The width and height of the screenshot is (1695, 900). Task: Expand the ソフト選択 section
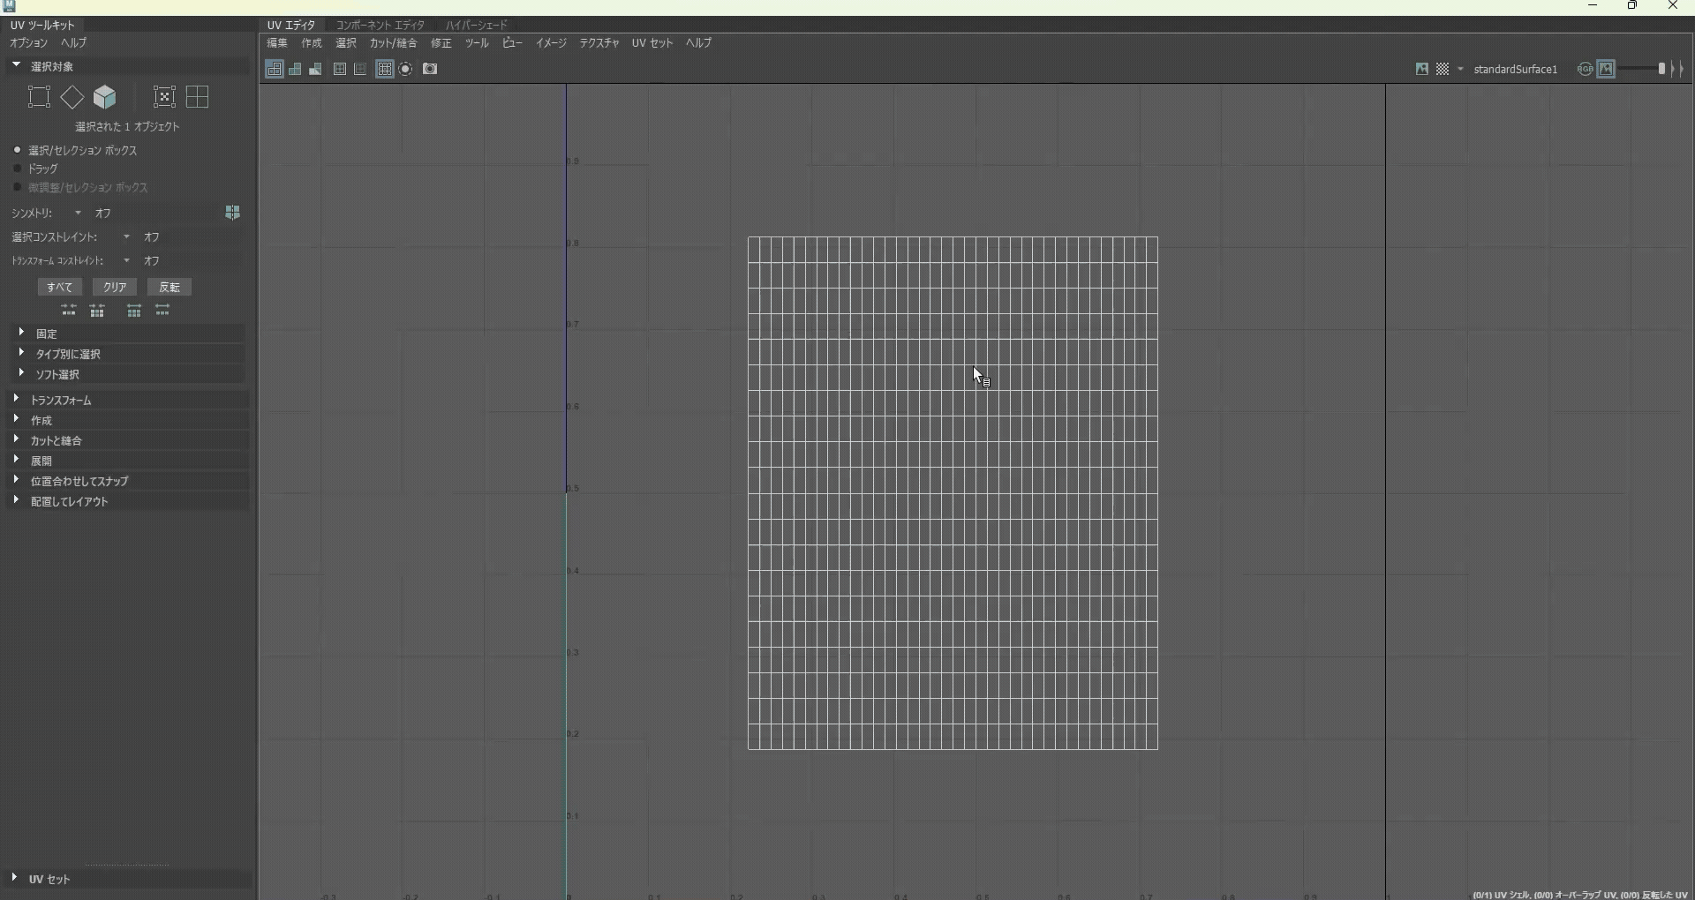[128, 374]
